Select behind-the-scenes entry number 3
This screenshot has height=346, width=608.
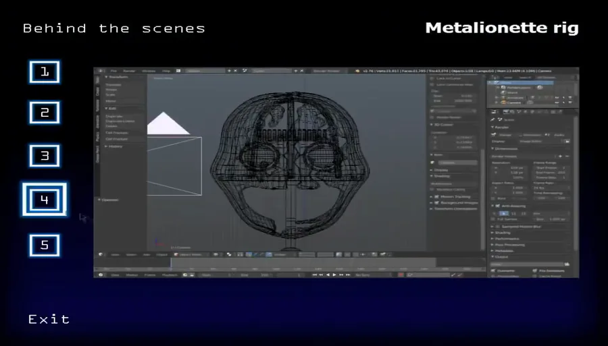[x=45, y=156]
